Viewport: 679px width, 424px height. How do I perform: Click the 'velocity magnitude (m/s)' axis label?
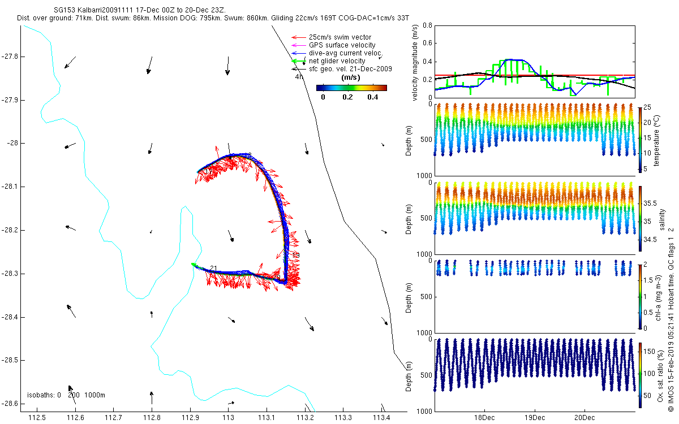click(415, 62)
